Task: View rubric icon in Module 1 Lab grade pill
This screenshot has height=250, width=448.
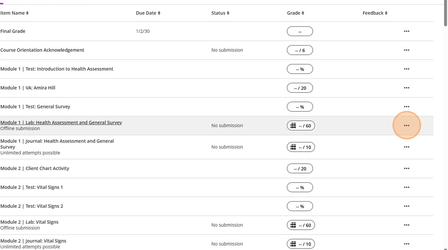Action: click(293, 126)
